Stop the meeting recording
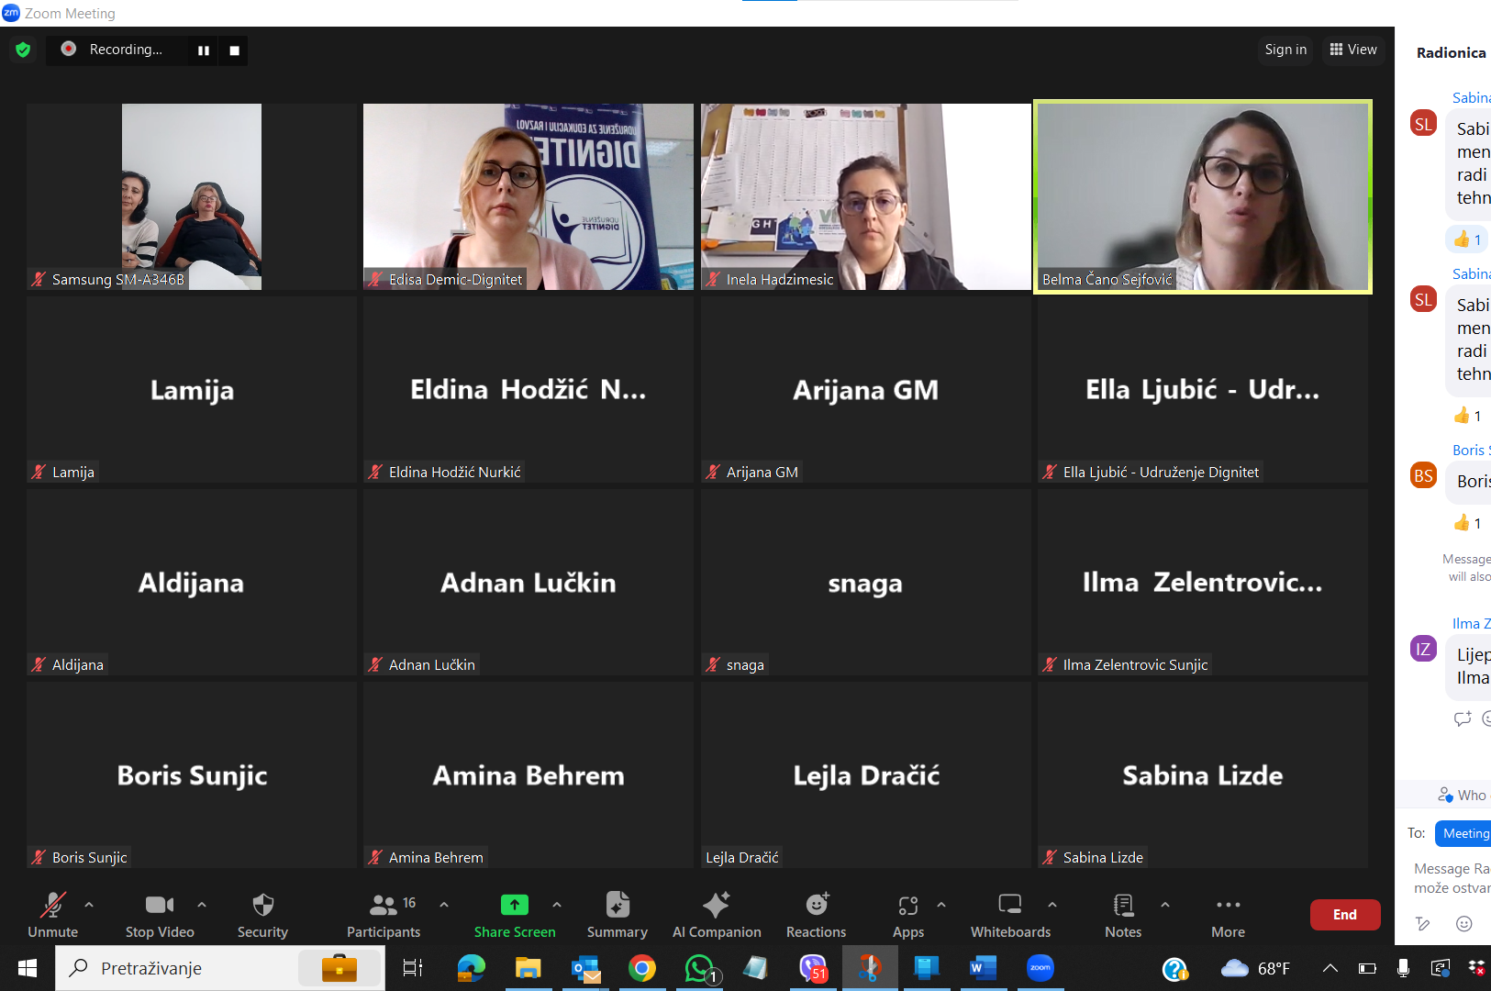 click(234, 50)
